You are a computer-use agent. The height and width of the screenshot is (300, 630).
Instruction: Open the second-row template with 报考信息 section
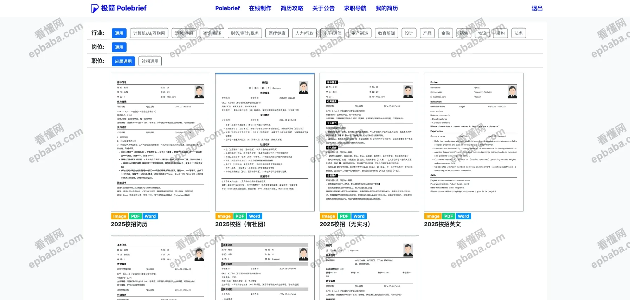[x=369, y=268]
